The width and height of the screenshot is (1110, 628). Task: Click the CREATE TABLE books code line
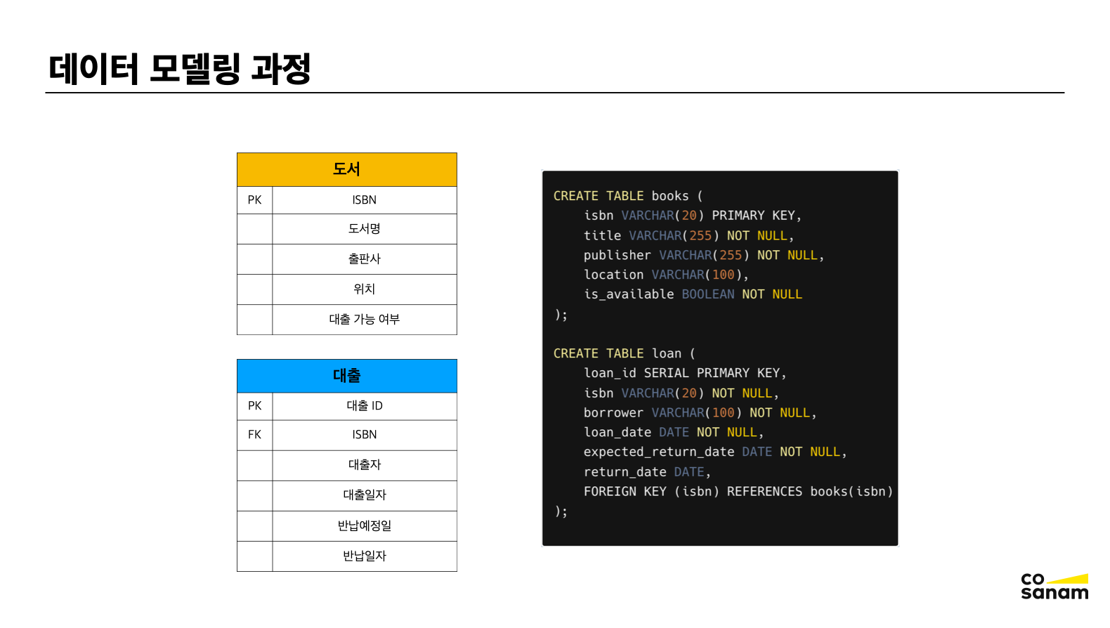[x=627, y=196]
